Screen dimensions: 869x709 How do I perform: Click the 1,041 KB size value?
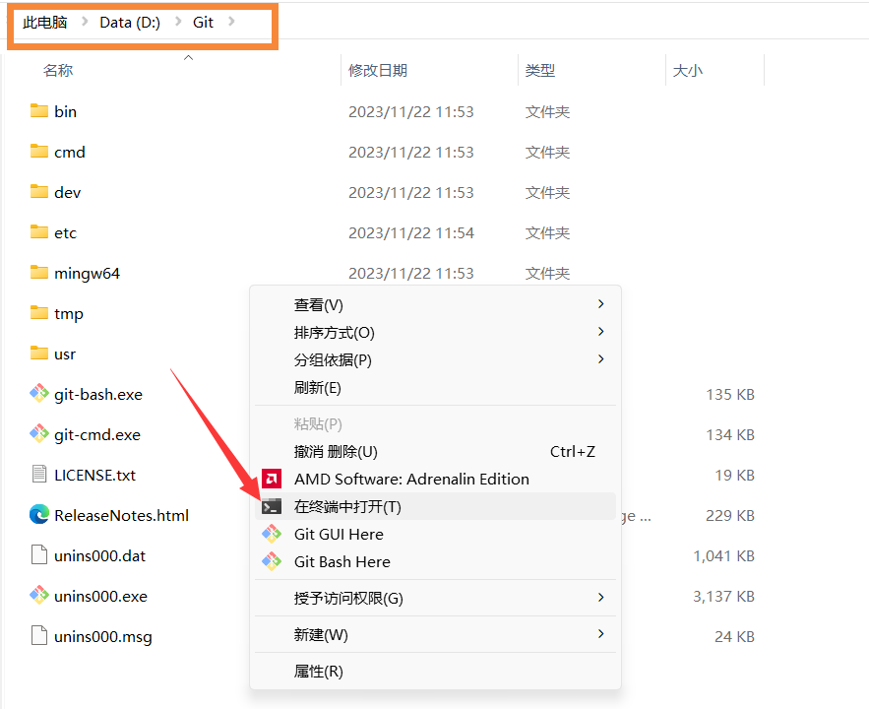point(723,556)
